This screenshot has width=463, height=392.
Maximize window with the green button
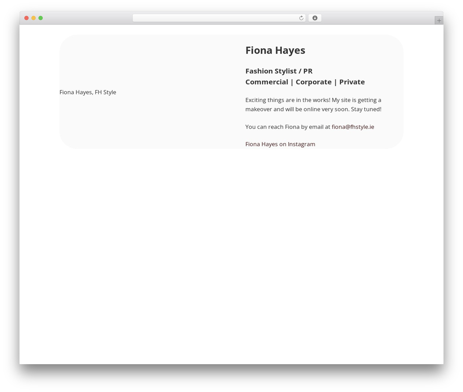pyautogui.click(x=41, y=18)
